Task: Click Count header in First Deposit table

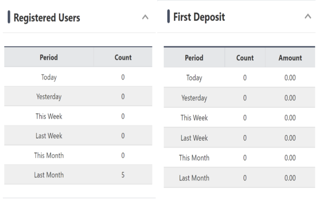Action: (245, 58)
